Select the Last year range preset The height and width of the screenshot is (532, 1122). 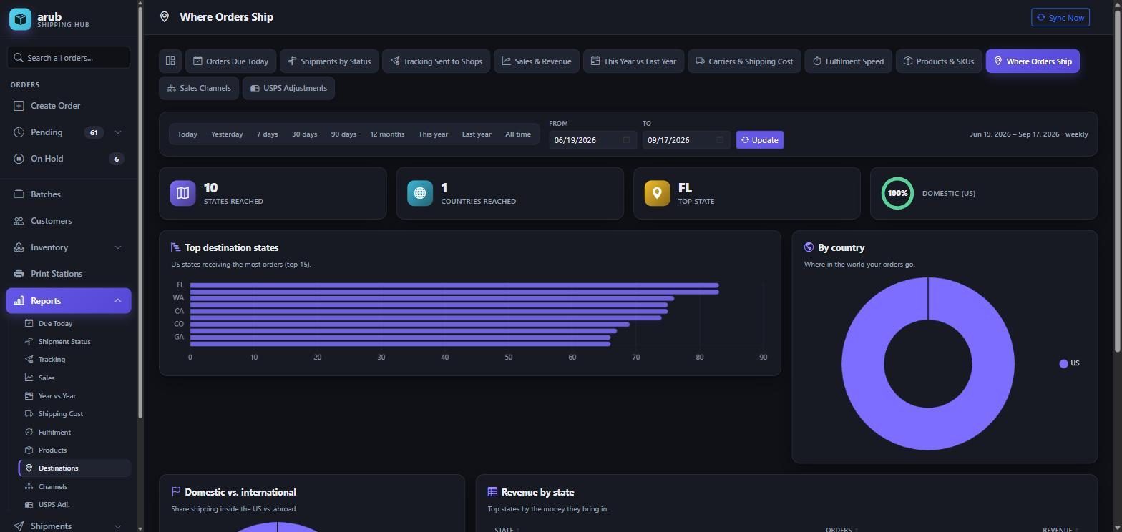477,134
